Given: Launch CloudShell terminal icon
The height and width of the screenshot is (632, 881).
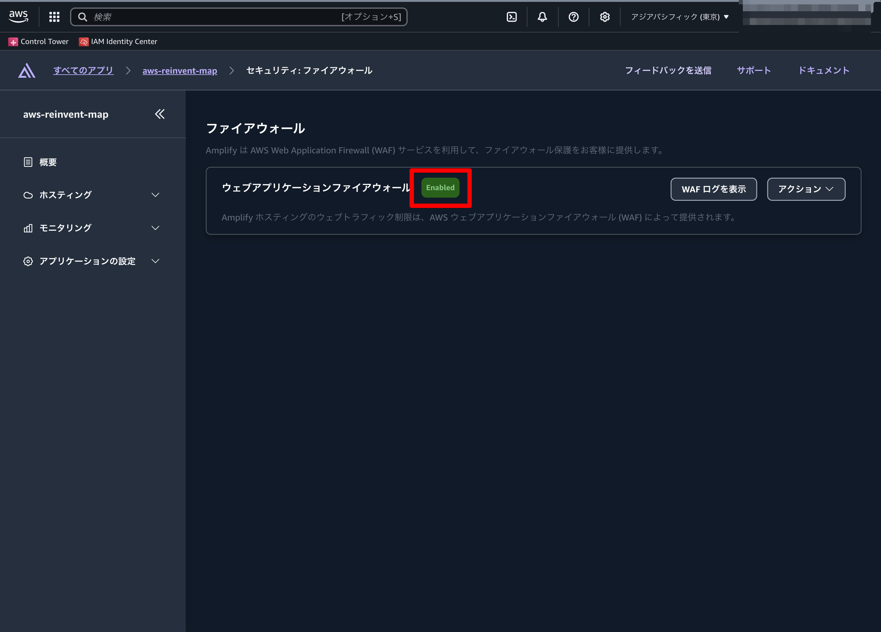Looking at the screenshot, I should click(x=511, y=17).
